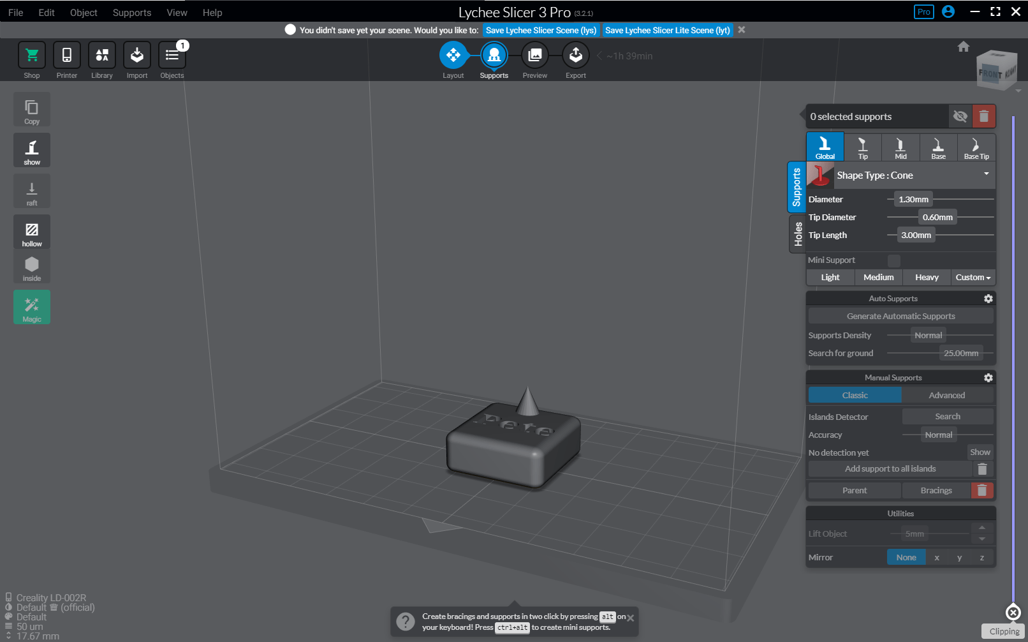Click Save Lychee Slicer Scene (lys) link
The width and height of the screenshot is (1028, 642).
click(x=541, y=30)
